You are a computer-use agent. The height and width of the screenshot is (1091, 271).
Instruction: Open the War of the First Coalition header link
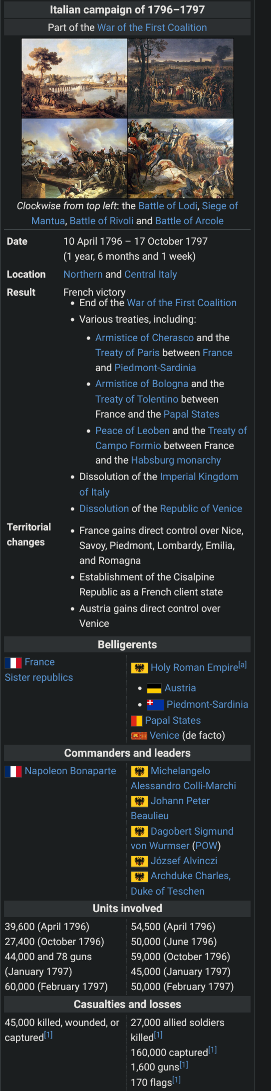[152, 27]
